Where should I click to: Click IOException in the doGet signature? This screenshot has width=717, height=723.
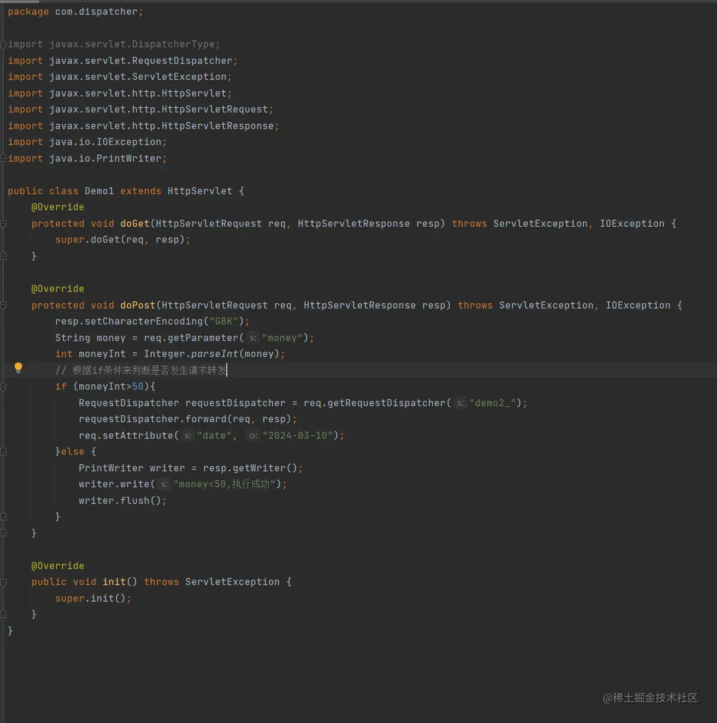(632, 224)
